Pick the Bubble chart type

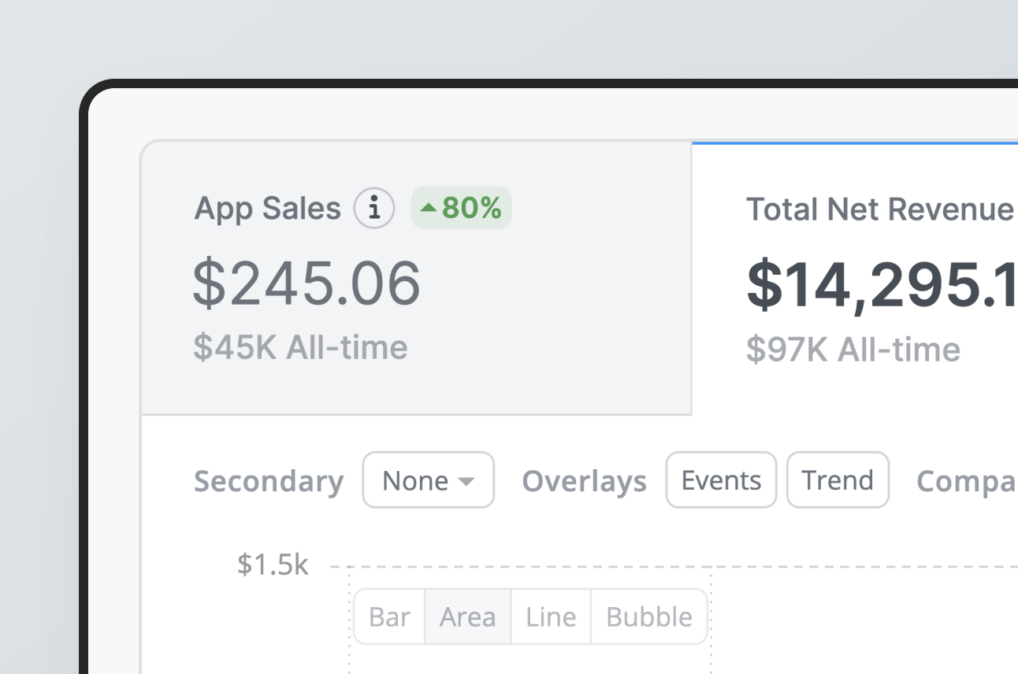[649, 617]
